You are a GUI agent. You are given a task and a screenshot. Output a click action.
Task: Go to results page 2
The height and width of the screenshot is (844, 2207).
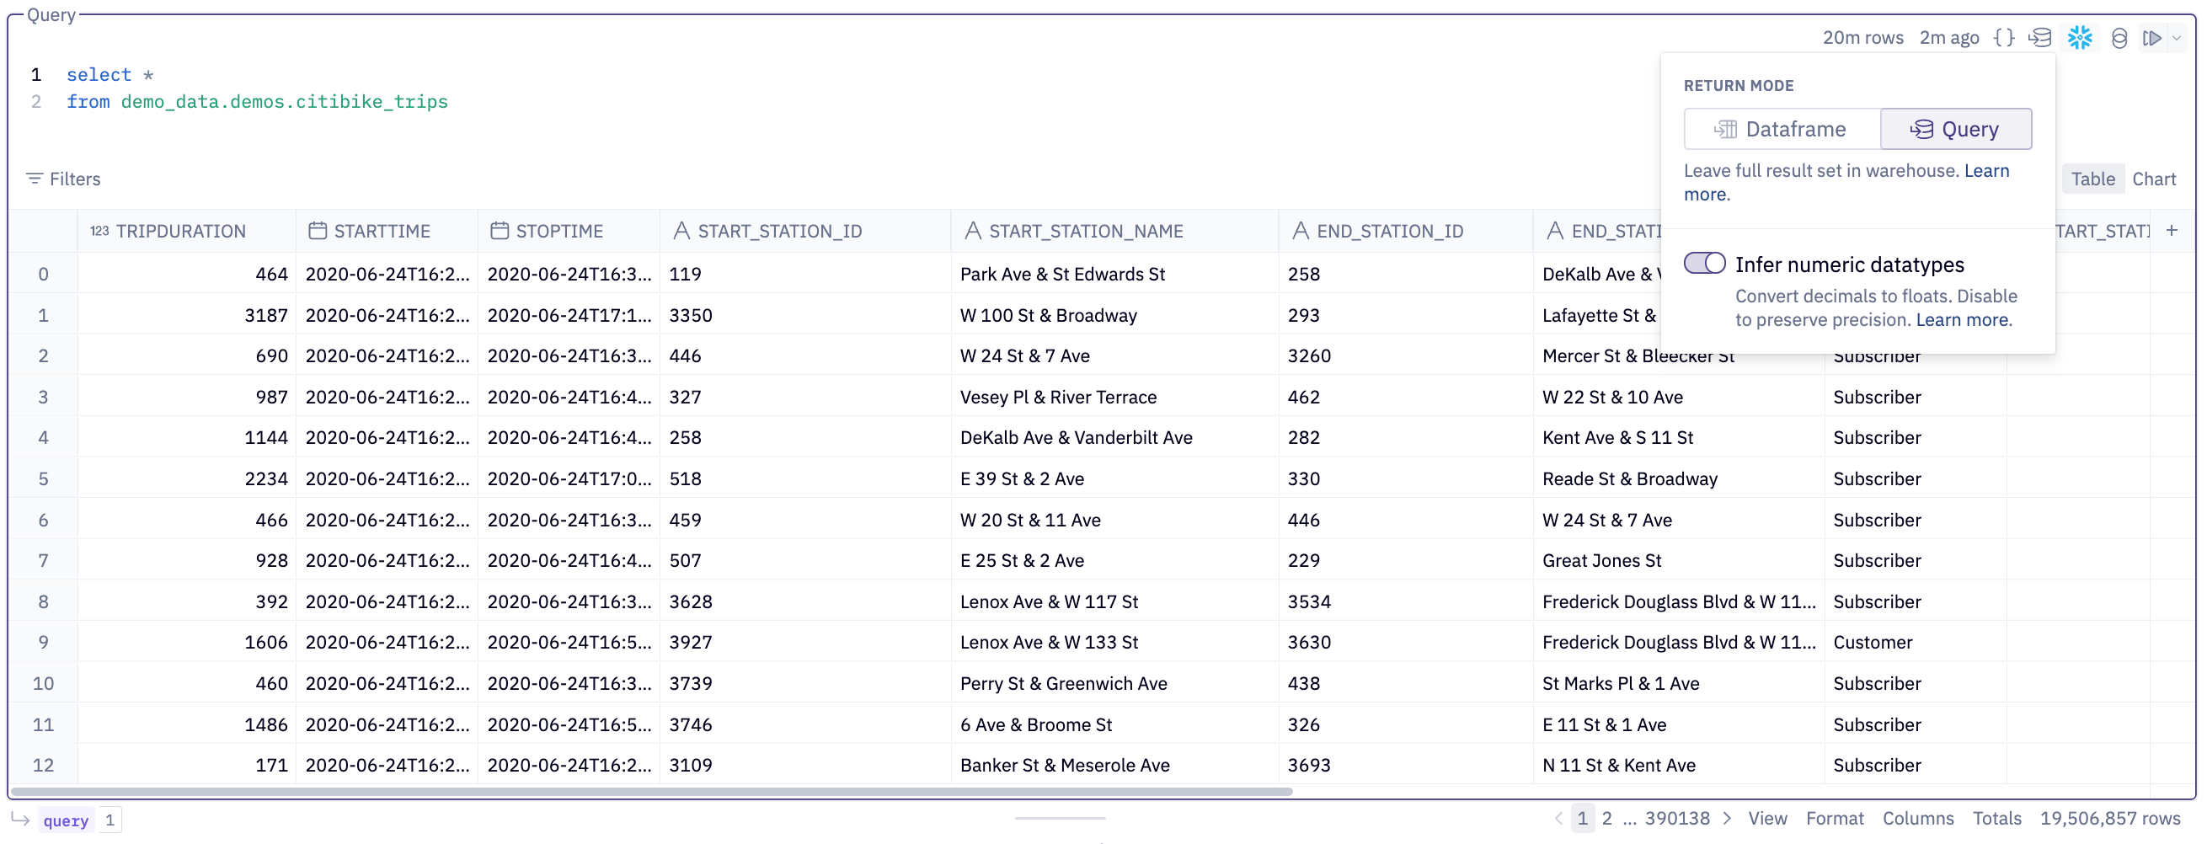(1606, 818)
